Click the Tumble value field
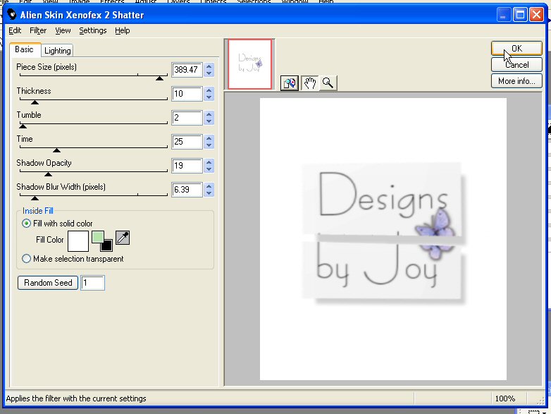This screenshot has height=414, width=551. coord(187,118)
